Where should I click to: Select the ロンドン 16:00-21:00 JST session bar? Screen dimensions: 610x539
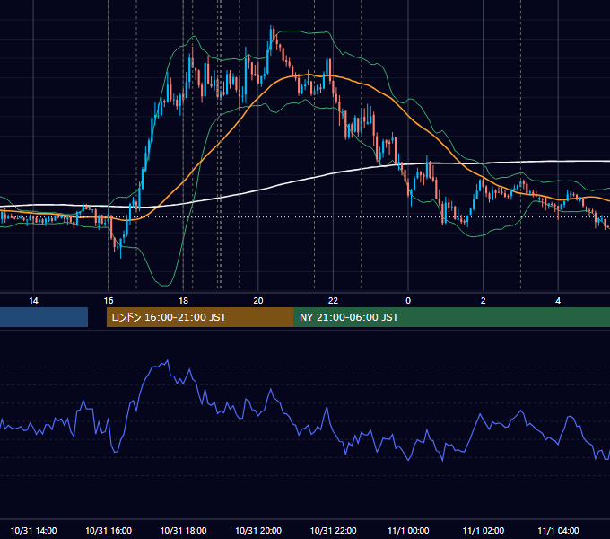coord(200,317)
